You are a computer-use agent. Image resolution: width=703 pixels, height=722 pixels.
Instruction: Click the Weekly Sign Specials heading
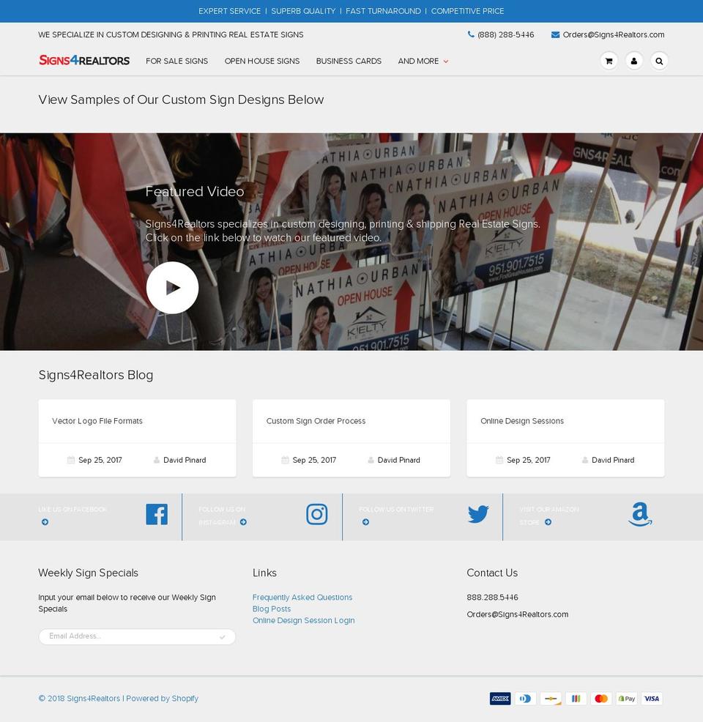pos(88,573)
